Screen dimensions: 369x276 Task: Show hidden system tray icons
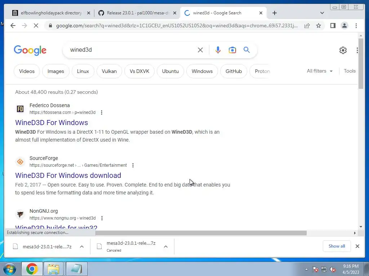[x=306, y=269]
